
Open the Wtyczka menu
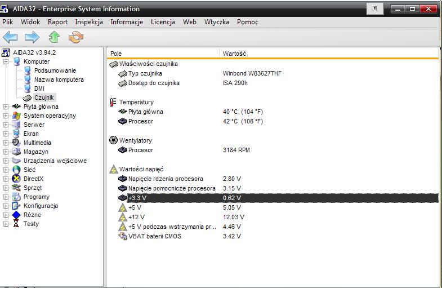pyautogui.click(x=216, y=22)
